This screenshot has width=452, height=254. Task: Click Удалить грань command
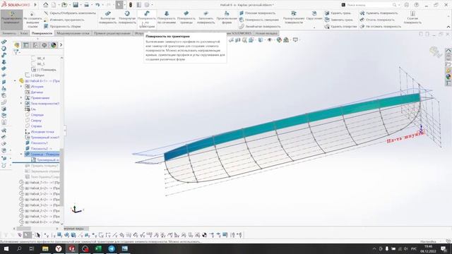tap(338, 13)
